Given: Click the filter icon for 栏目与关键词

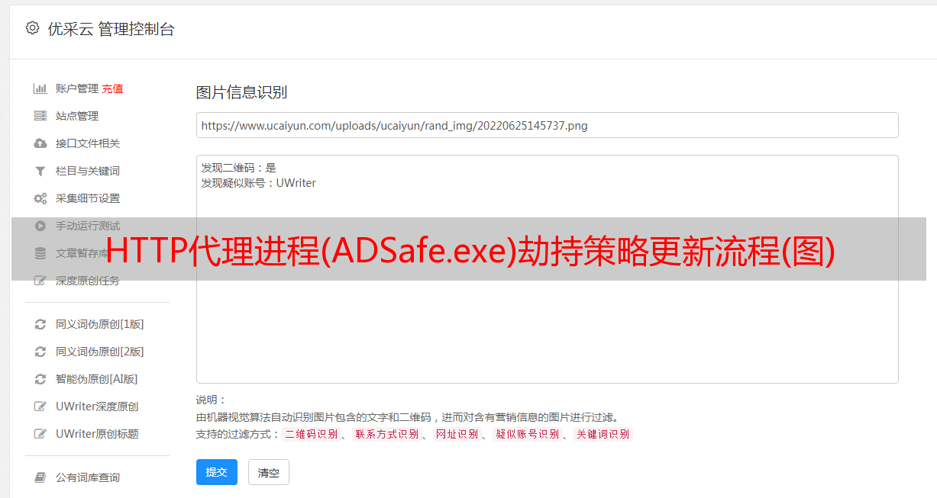Looking at the screenshot, I should (40, 171).
